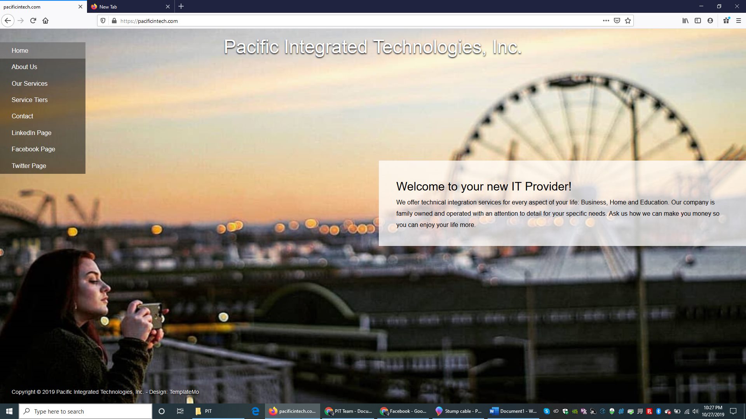Switch to Chrome PIT Team document window
The width and height of the screenshot is (746, 419).
tap(349, 411)
